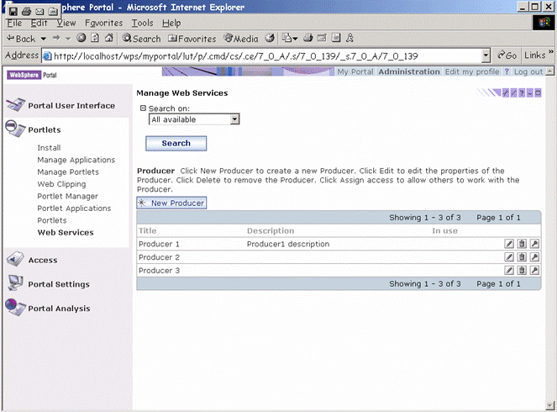The image size is (557, 412).
Task: Open the View menu
Action: 66,23
